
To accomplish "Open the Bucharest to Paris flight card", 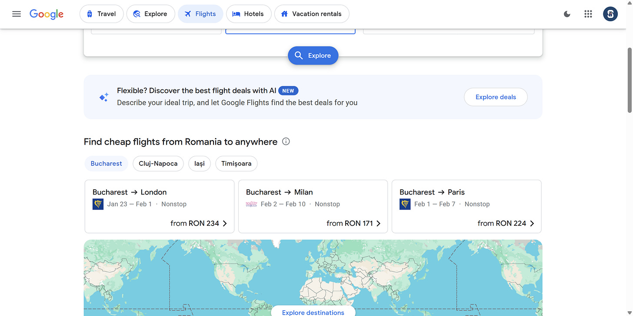I will [x=466, y=207].
